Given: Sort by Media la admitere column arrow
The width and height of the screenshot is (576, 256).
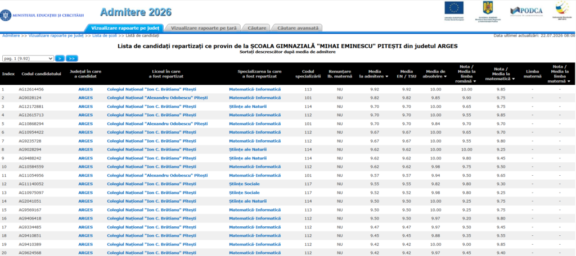Looking at the screenshot, I should (386, 76).
